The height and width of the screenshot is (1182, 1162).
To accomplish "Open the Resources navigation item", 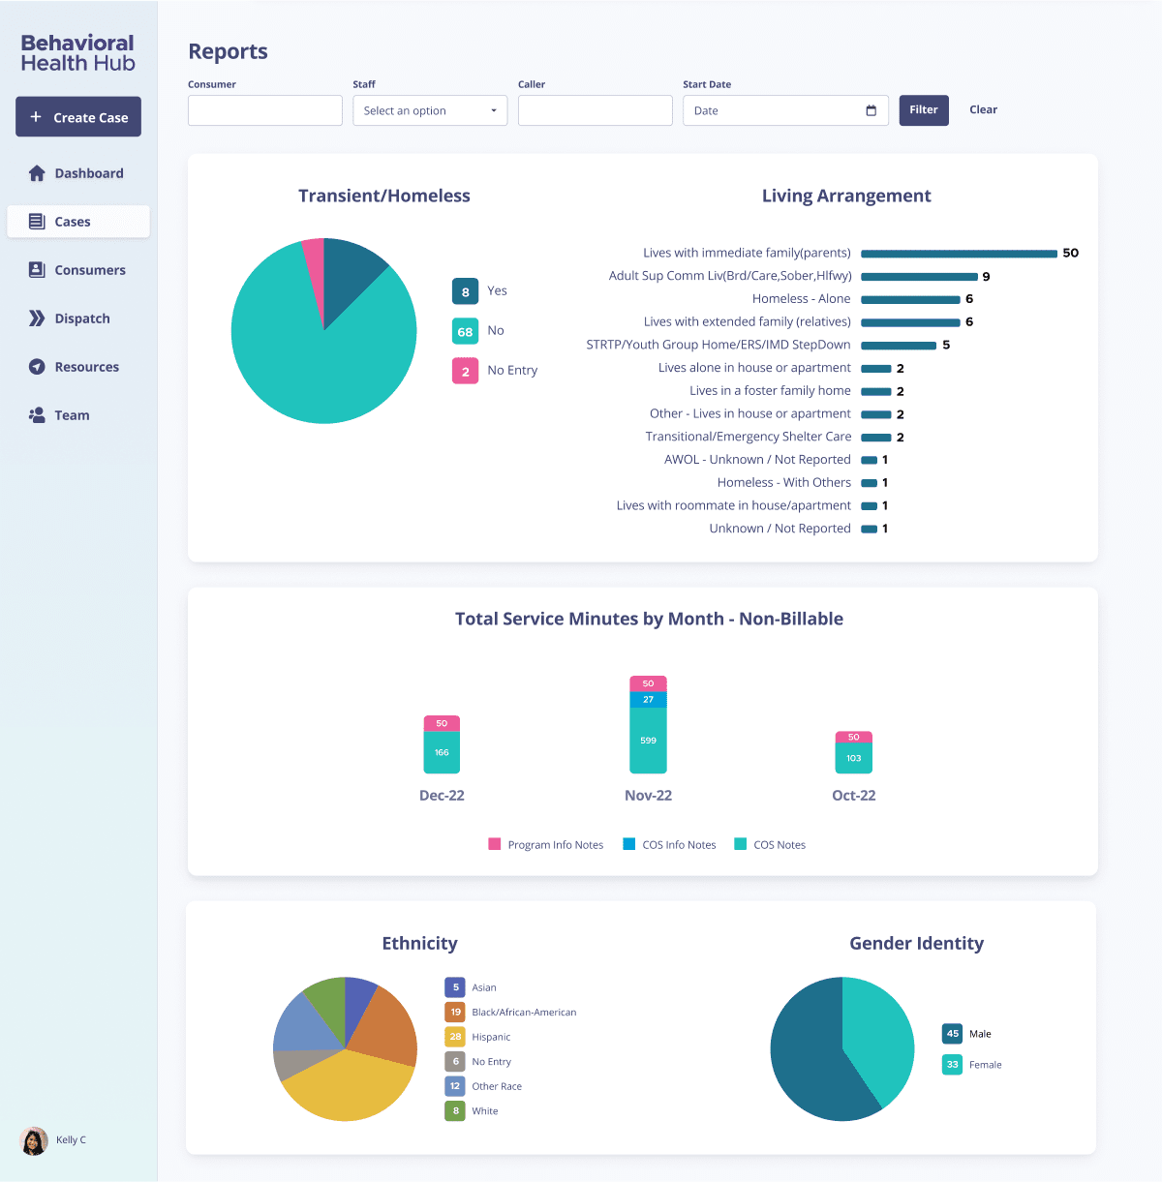I will tap(87, 367).
